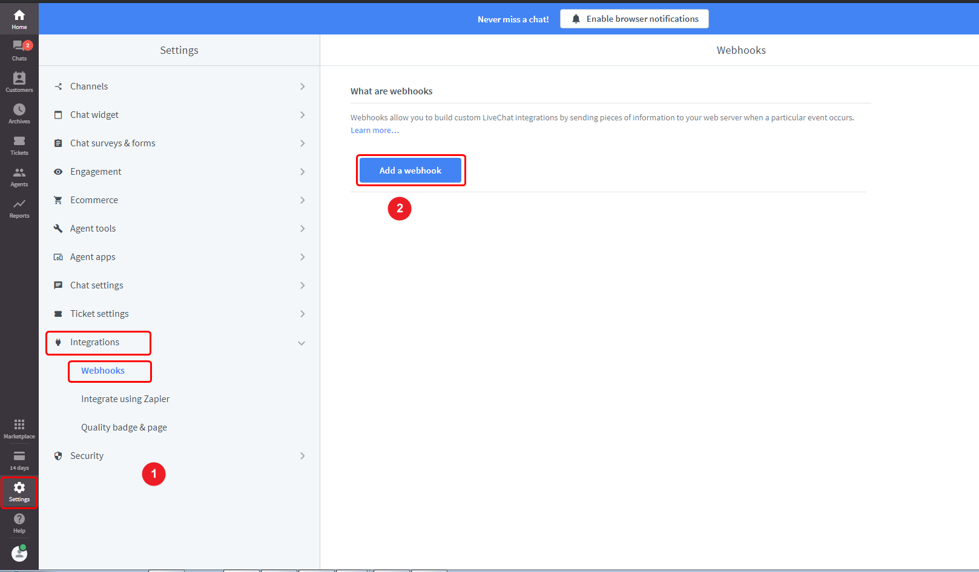This screenshot has width=979, height=572.
Task: Expand Channels chevron arrow
Action: (303, 86)
